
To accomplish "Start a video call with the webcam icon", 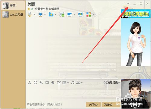I will 40,14.
